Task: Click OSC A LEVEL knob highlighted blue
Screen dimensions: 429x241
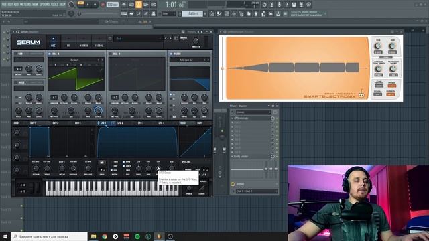Action: coord(98,110)
